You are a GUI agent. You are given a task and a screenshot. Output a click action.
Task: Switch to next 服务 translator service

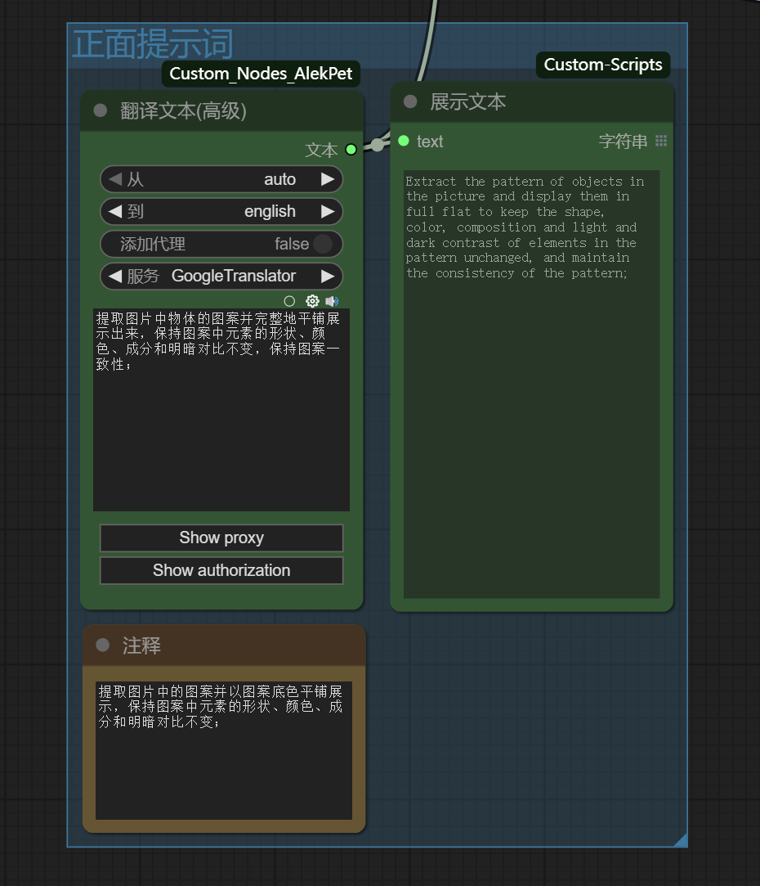(328, 277)
